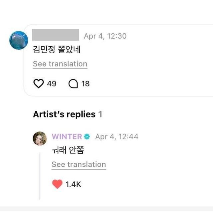Click the verified badge next to WINTER
The width and height of the screenshot is (213, 212).
click(x=87, y=136)
